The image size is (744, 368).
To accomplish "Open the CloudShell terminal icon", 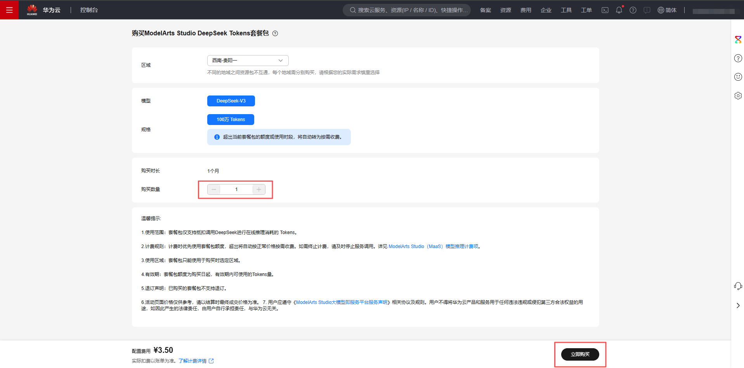I will tap(605, 10).
